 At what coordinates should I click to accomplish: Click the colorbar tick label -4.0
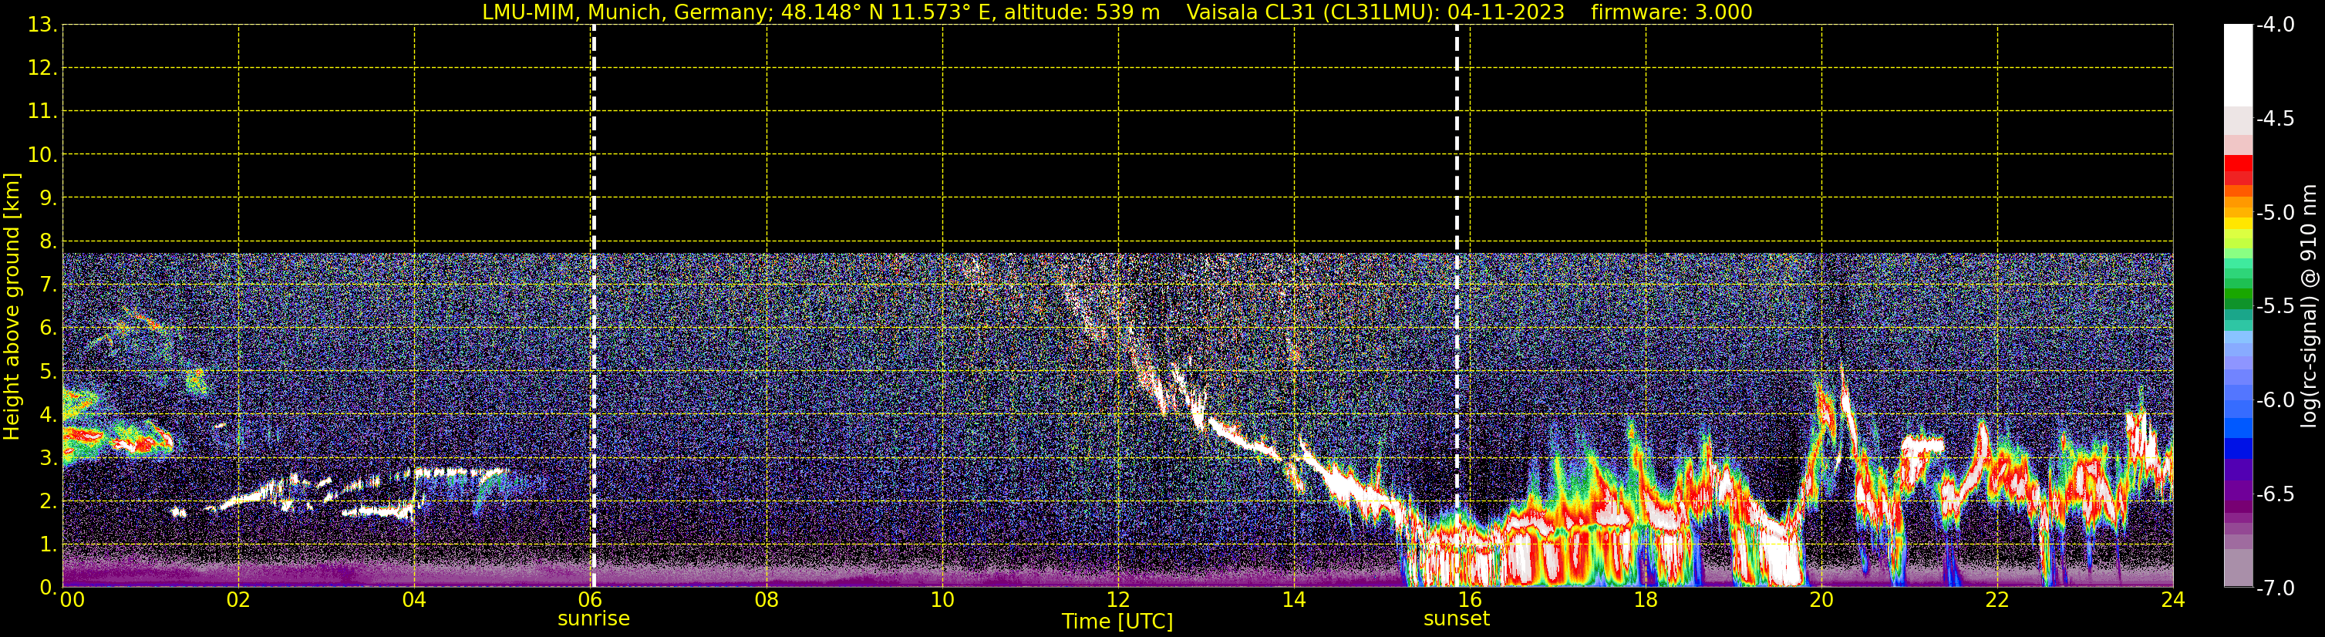click(2274, 25)
